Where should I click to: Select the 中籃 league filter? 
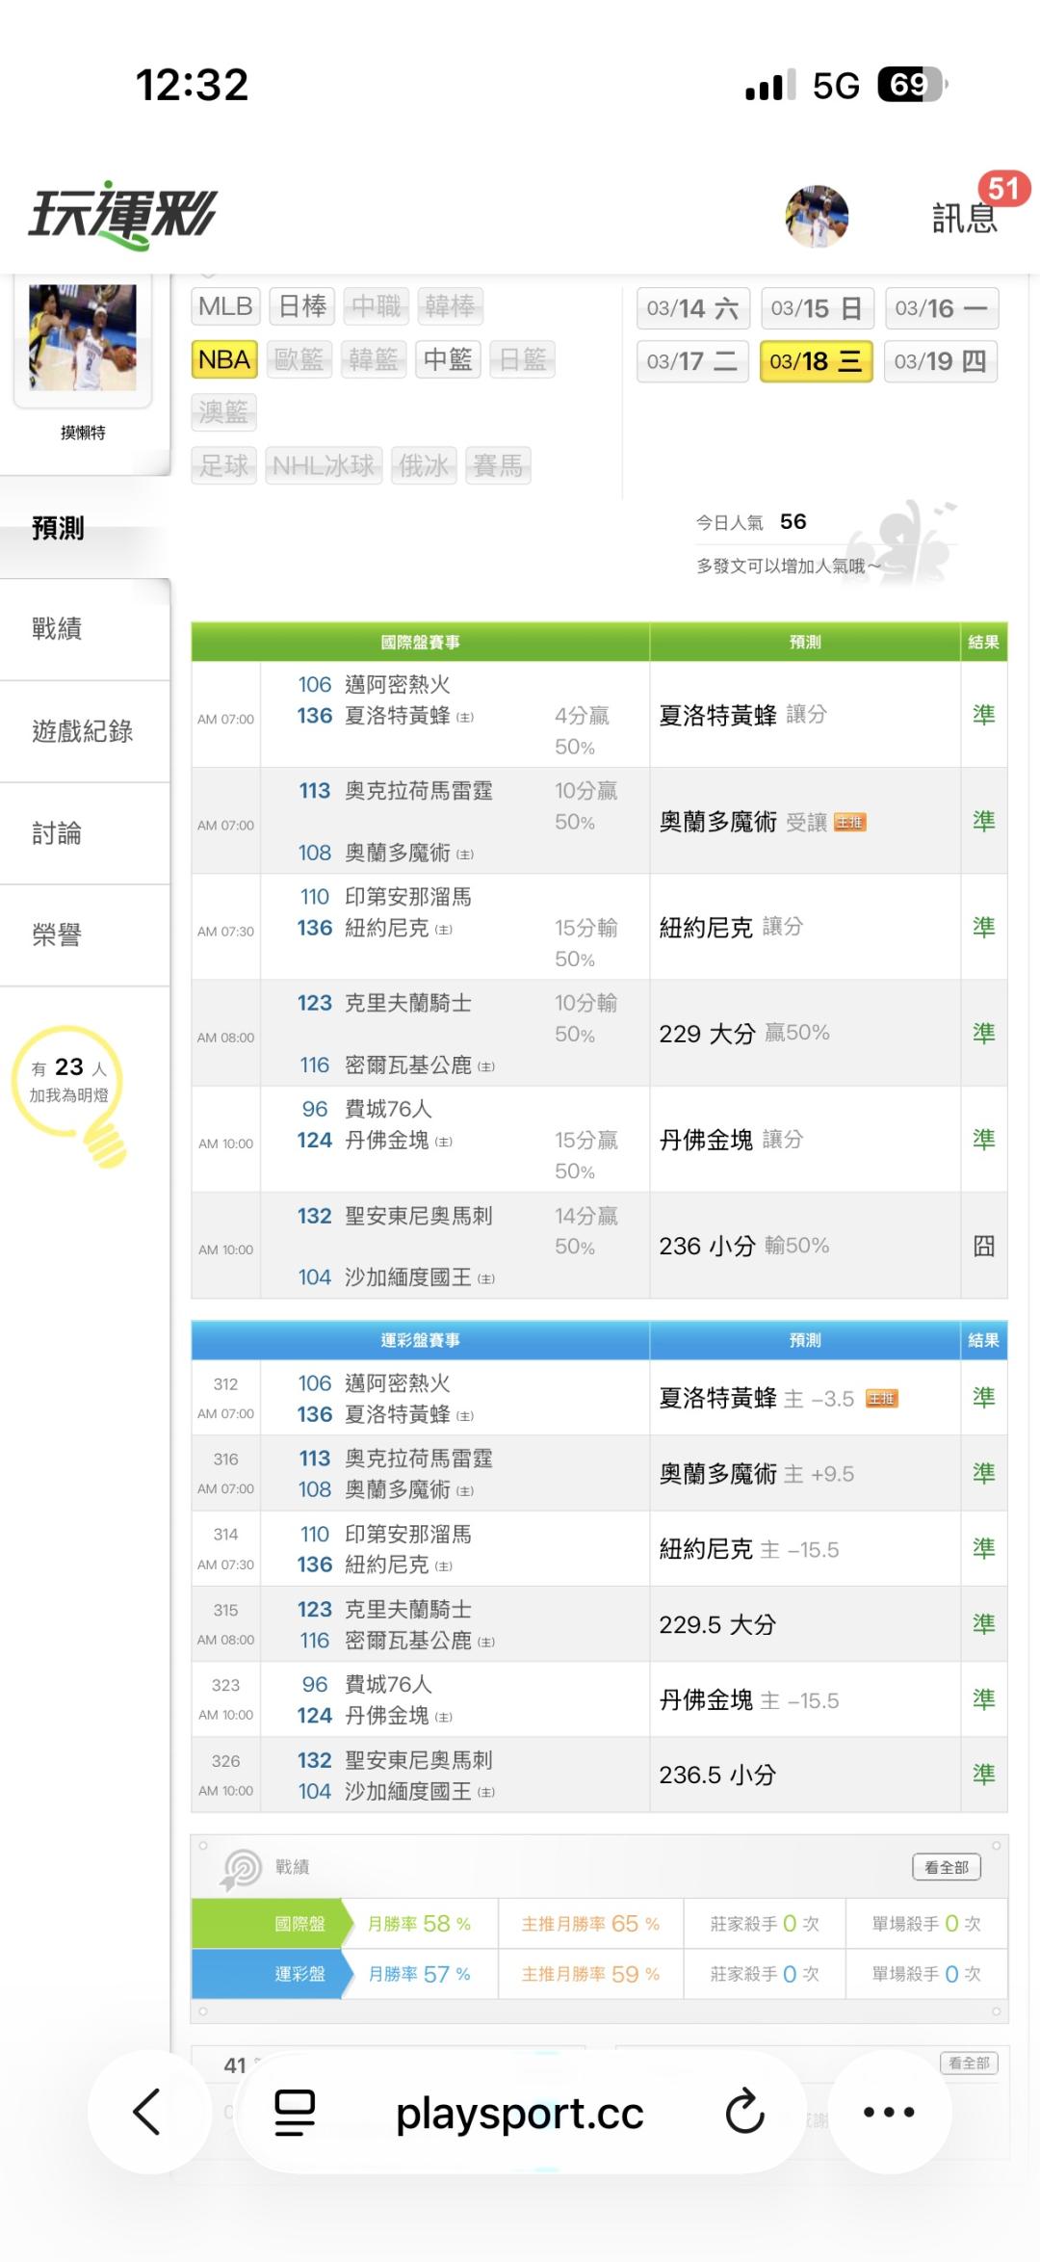(448, 360)
